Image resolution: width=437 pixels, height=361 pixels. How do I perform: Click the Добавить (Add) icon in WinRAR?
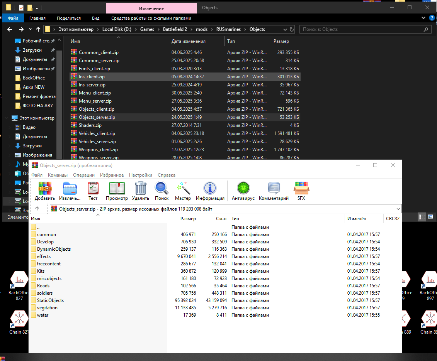45,188
